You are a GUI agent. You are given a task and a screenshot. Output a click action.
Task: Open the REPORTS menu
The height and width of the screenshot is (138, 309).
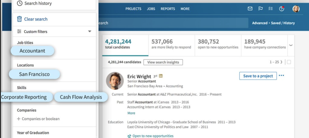point(168,9)
